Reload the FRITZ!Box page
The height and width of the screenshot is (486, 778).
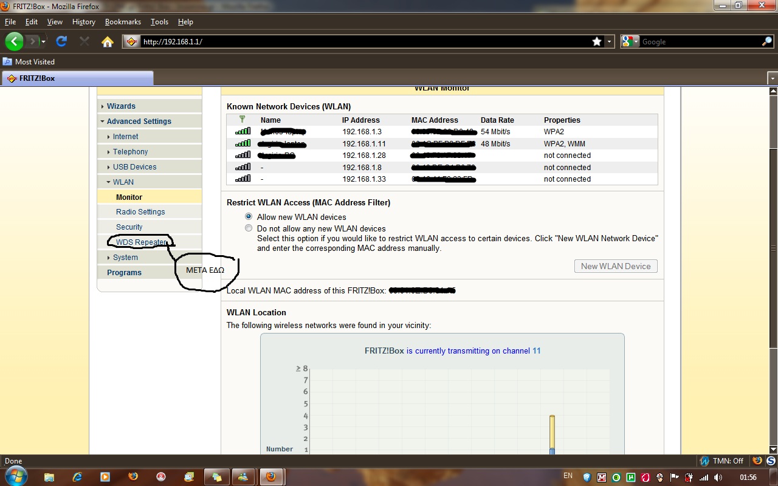tap(61, 41)
